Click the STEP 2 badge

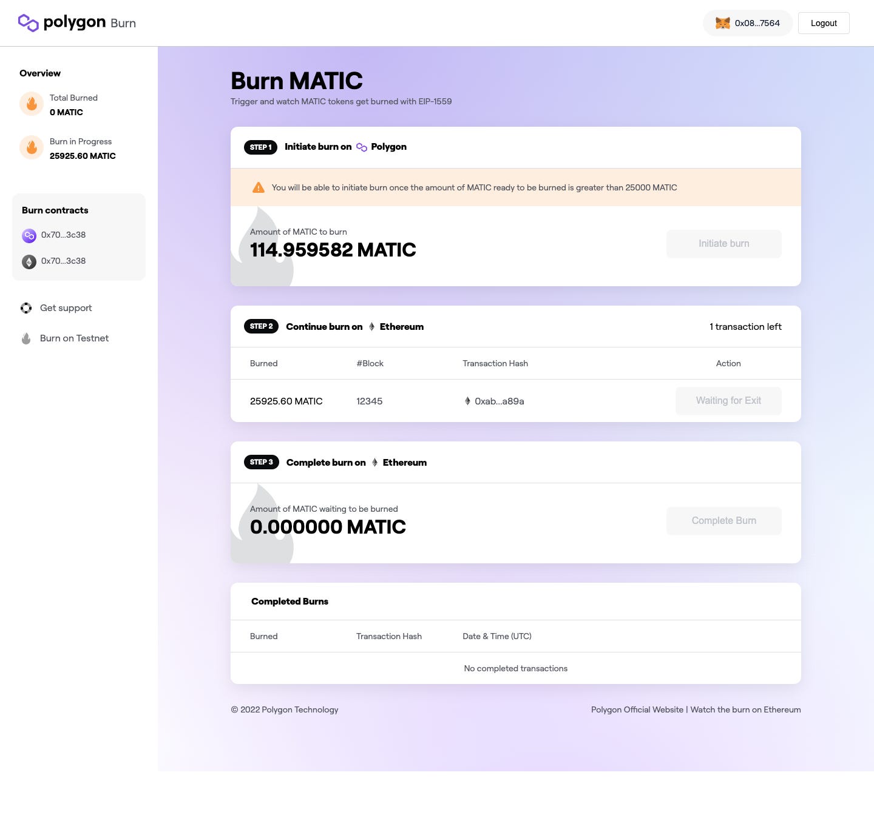[261, 326]
